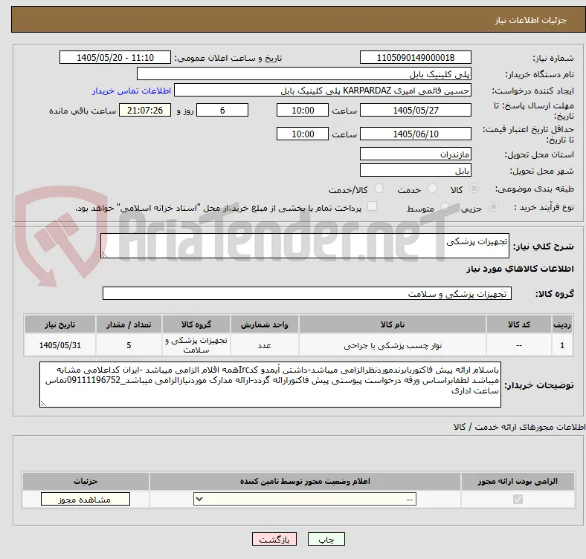The width and height of the screenshot is (586, 559).
Task: Click the 10:00 time box beside 1405/06/10
Action: coord(303,134)
